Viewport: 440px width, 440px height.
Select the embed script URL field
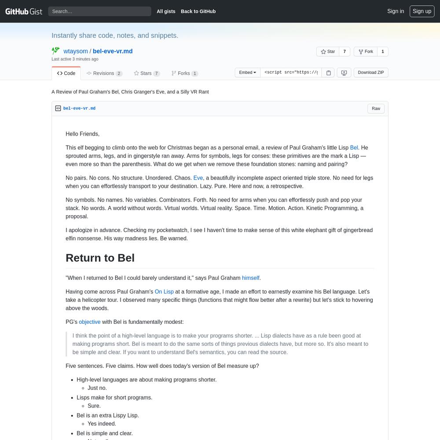coord(291,73)
